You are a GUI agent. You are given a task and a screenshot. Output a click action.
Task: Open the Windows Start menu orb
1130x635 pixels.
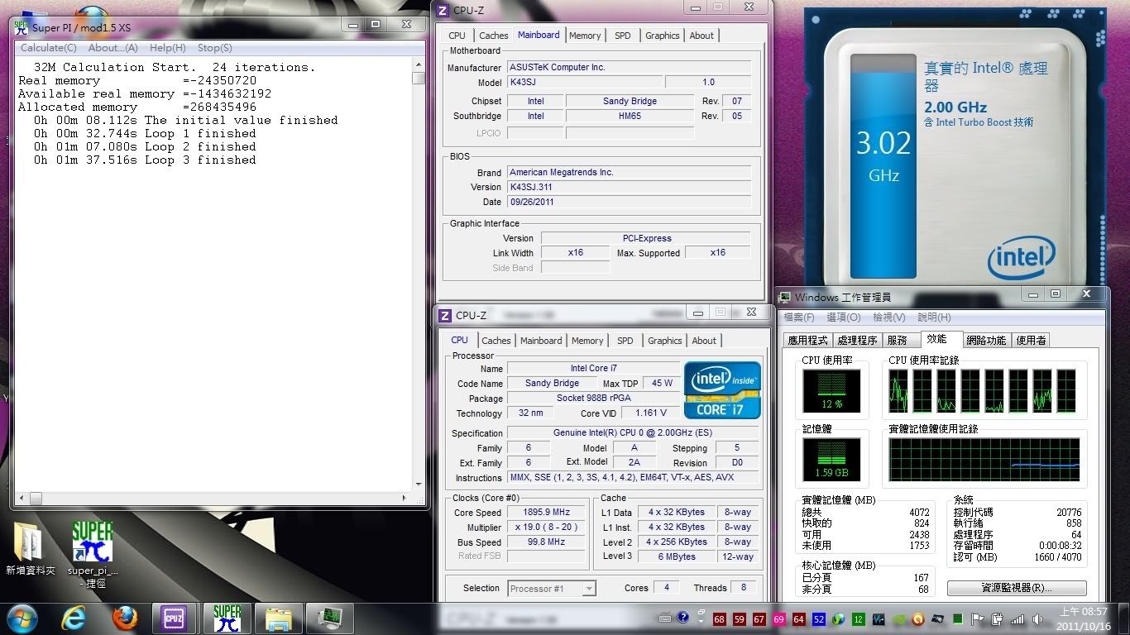(x=22, y=618)
